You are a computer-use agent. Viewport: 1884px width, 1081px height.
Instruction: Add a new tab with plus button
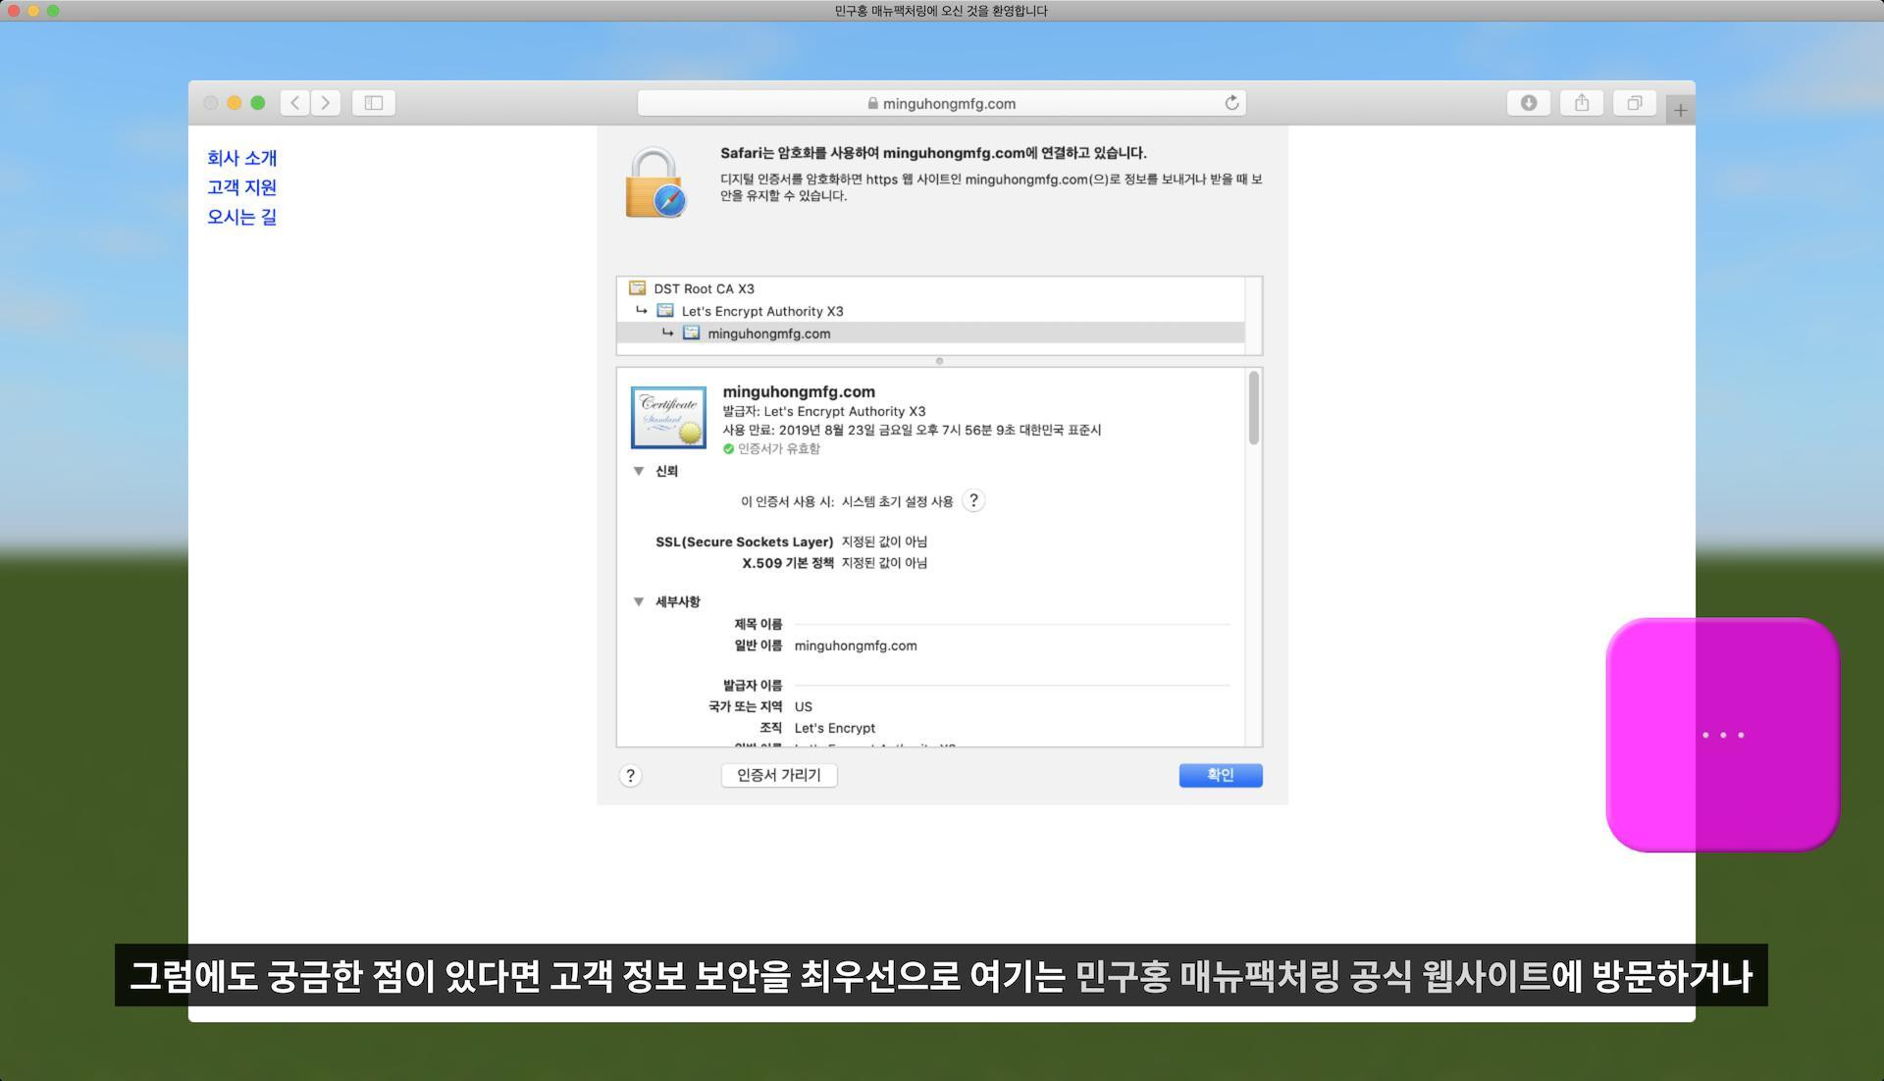1680,110
